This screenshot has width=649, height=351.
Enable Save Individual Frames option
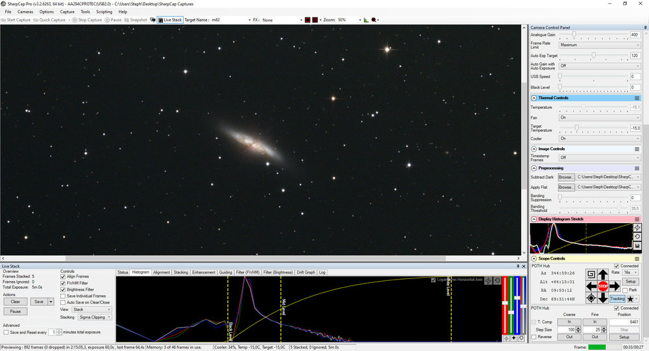[x=63, y=296]
